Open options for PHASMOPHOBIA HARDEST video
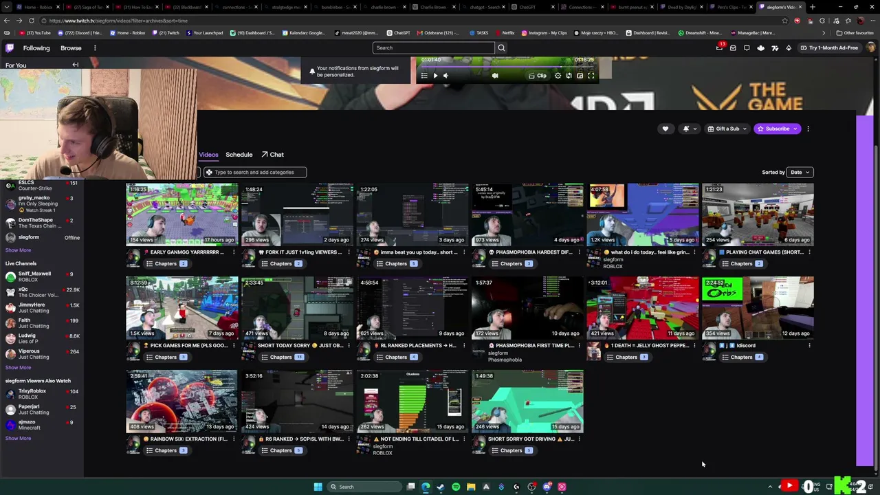The image size is (880, 495). coord(579,252)
